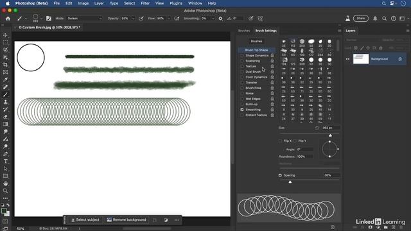Open the Filter menu
This screenshot has width=411, height=231.
pyautogui.click(x=145, y=3)
